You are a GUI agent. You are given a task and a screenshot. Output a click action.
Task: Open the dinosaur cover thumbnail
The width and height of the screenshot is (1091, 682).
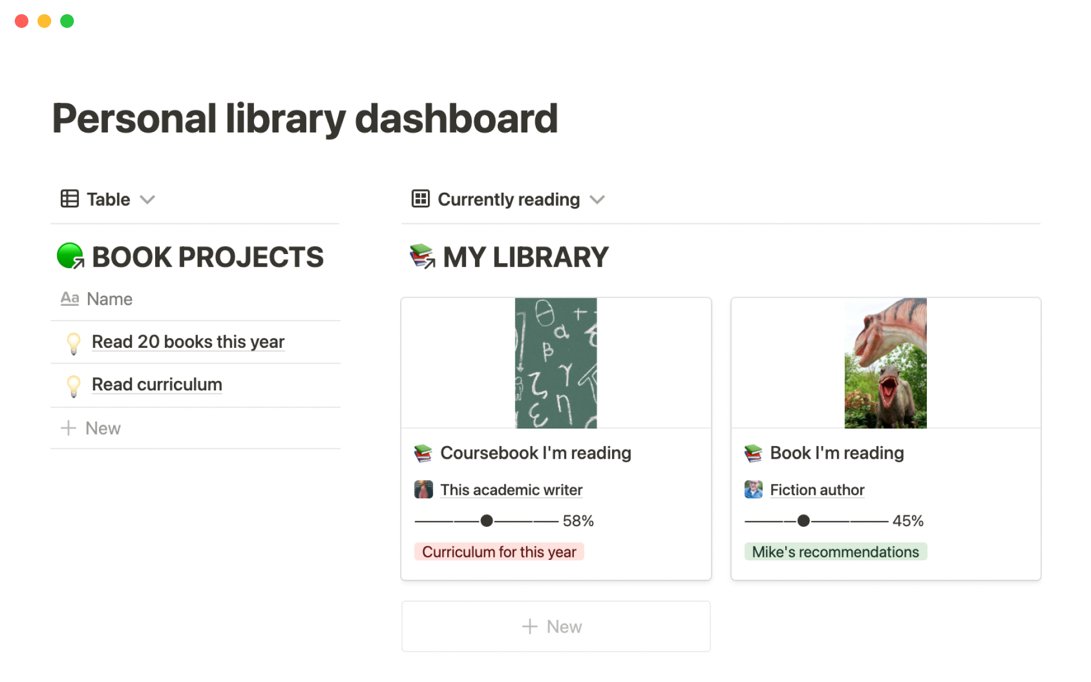coord(885,363)
